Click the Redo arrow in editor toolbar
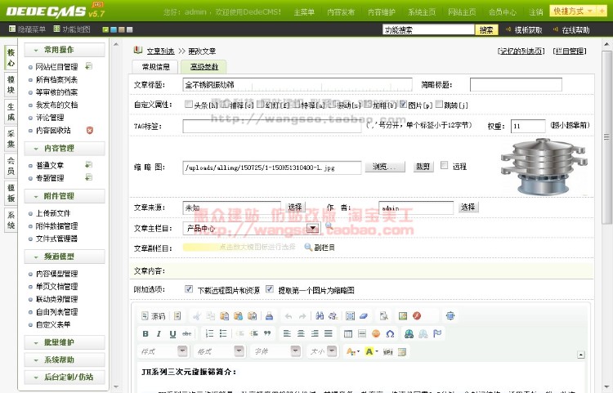 click(302, 316)
